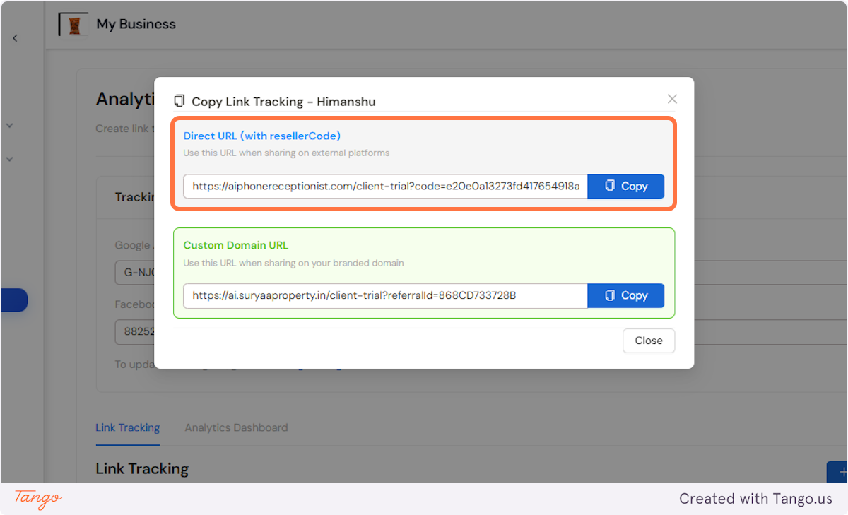
Task: Click the My Business logo icon
Action: [x=73, y=23]
